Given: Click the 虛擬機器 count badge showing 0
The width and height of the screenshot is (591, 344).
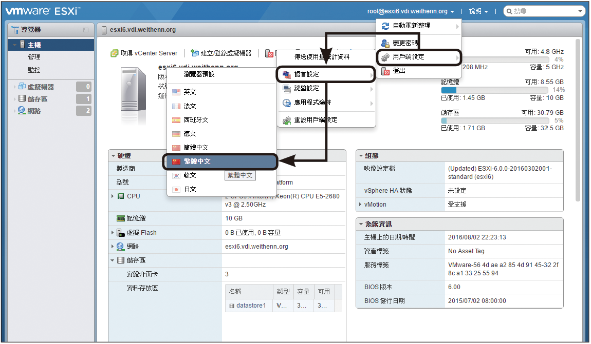Looking at the screenshot, I should coord(84,87).
